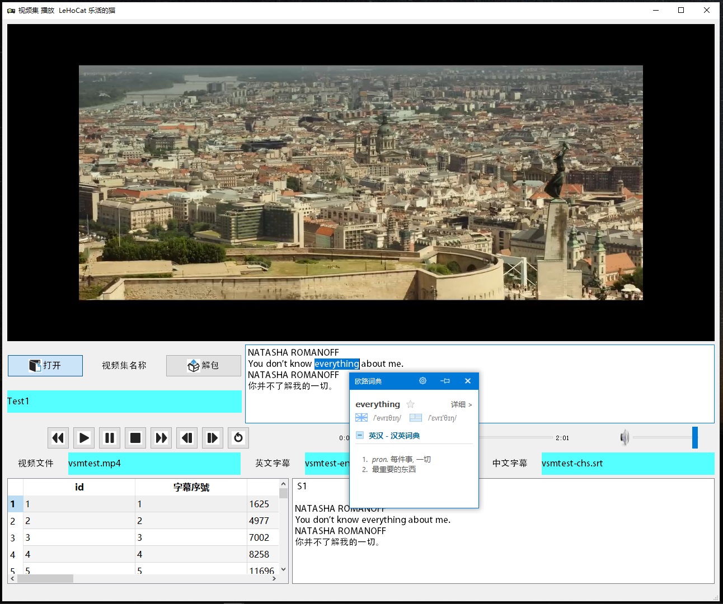The height and width of the screenshot is (604, 723).
Task: Click cell with value 1625
Action: click(262, 504)
